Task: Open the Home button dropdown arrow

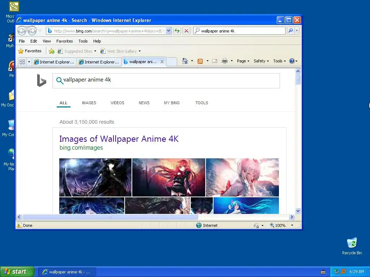Action: [192, 61]
